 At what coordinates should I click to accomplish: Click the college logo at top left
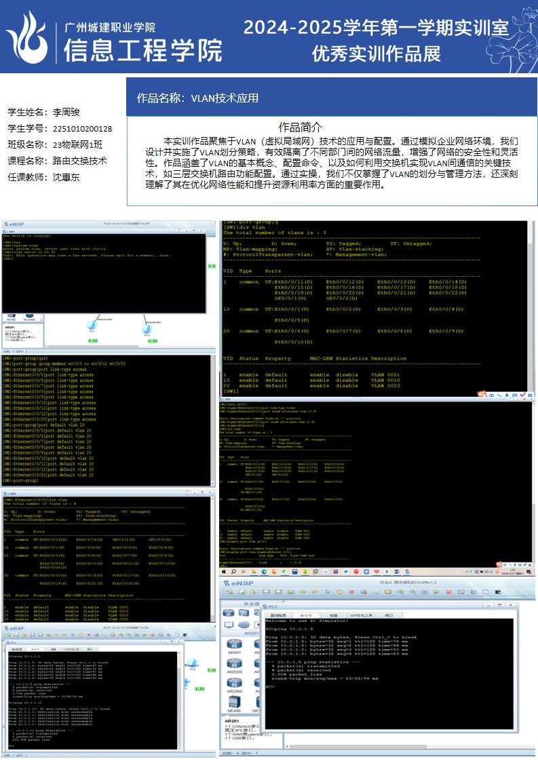27,37
